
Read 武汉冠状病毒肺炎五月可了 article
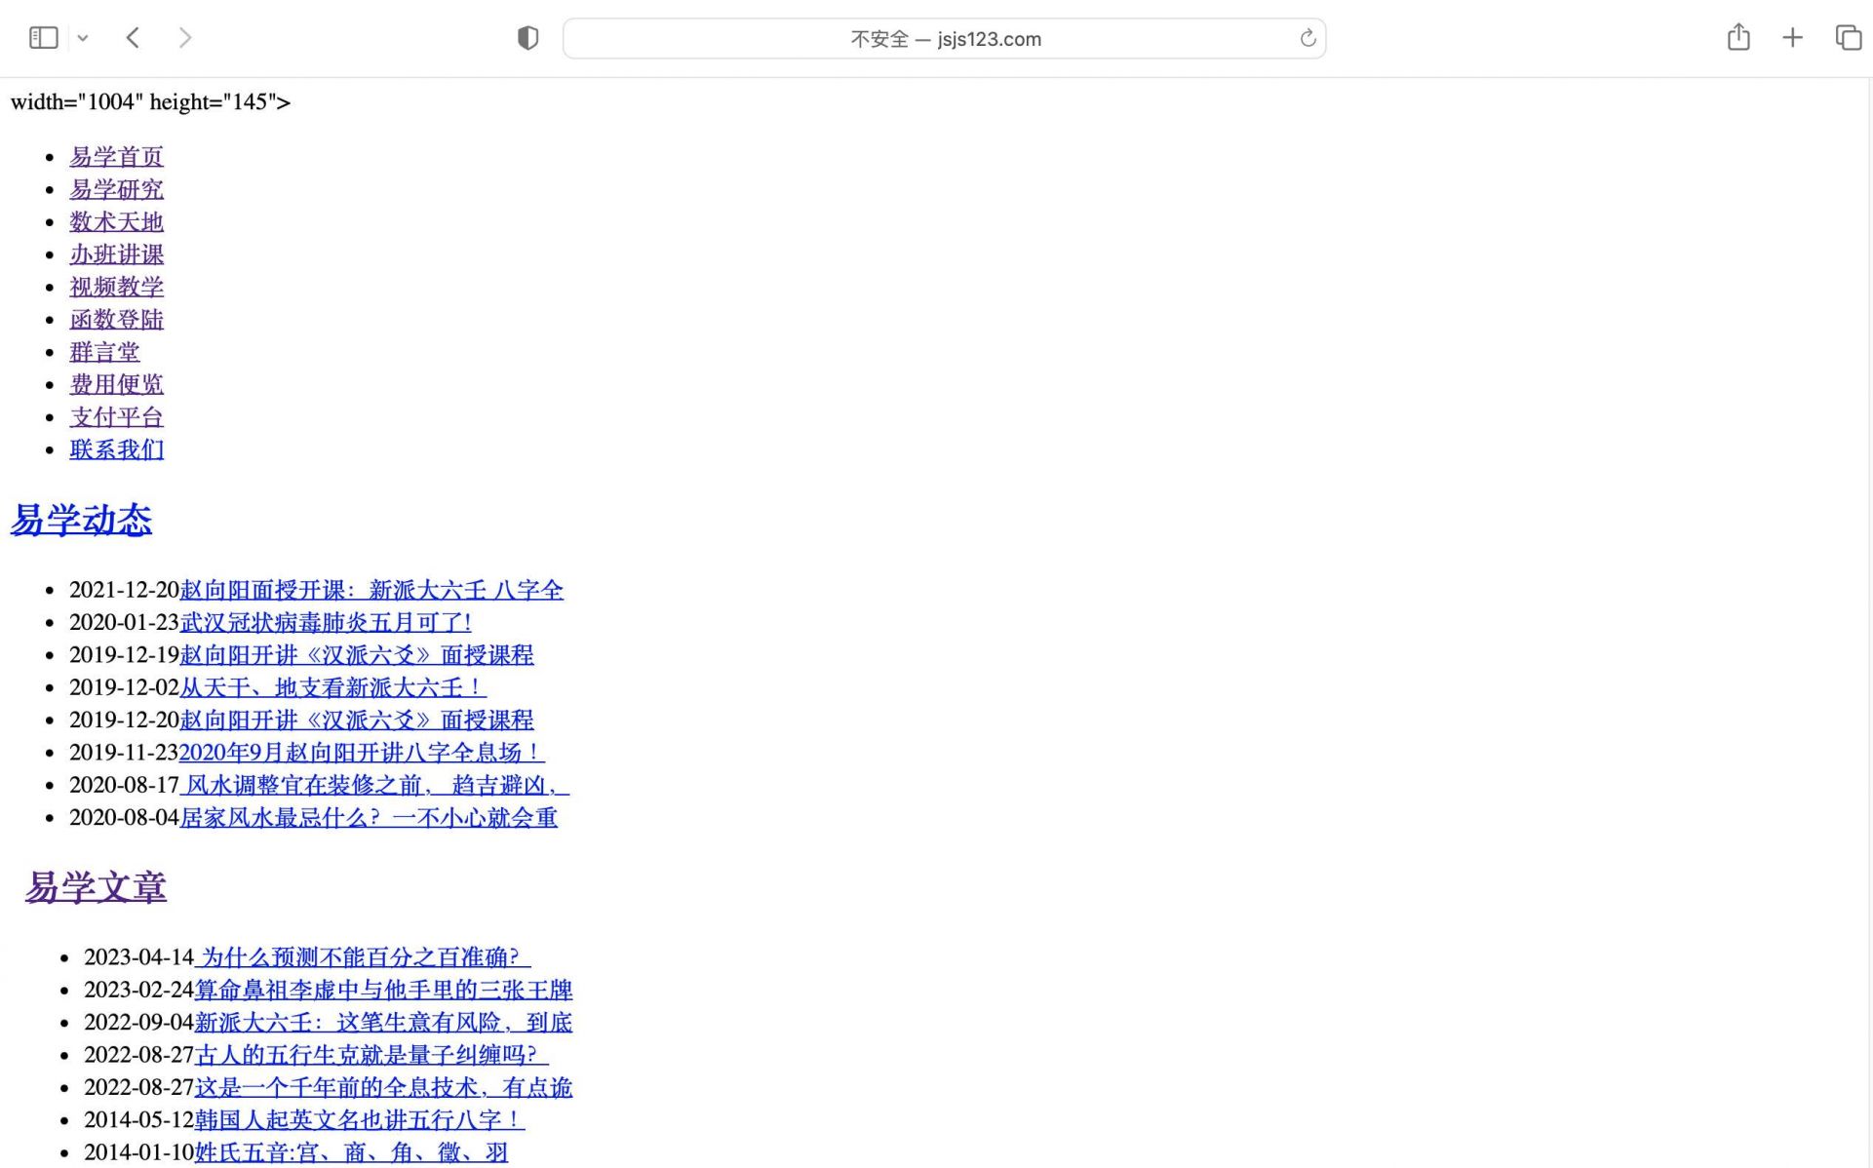pyautogui.click(x=326, y=622)
